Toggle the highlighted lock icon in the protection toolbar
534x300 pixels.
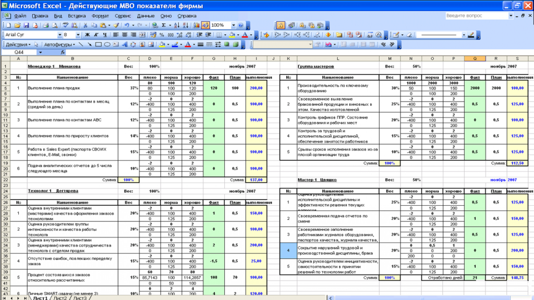coord(280,26)
